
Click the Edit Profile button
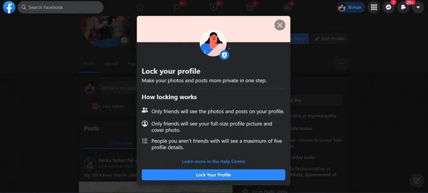[330, 39]
